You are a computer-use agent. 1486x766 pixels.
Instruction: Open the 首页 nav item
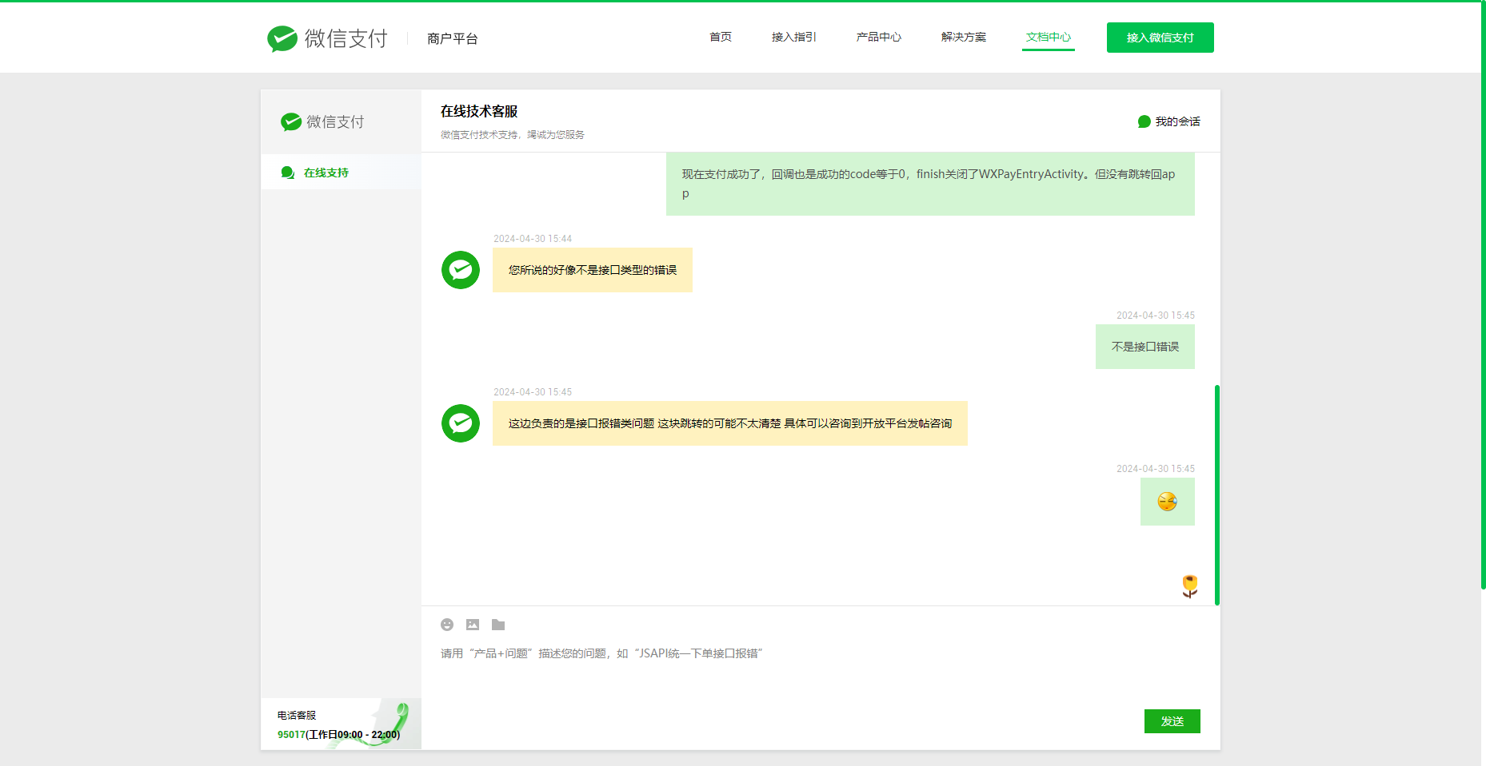coord(721,37)
